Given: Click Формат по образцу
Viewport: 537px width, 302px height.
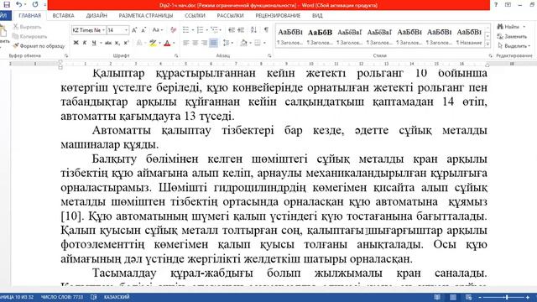Looking at the screenshot, I should (39, 46).
